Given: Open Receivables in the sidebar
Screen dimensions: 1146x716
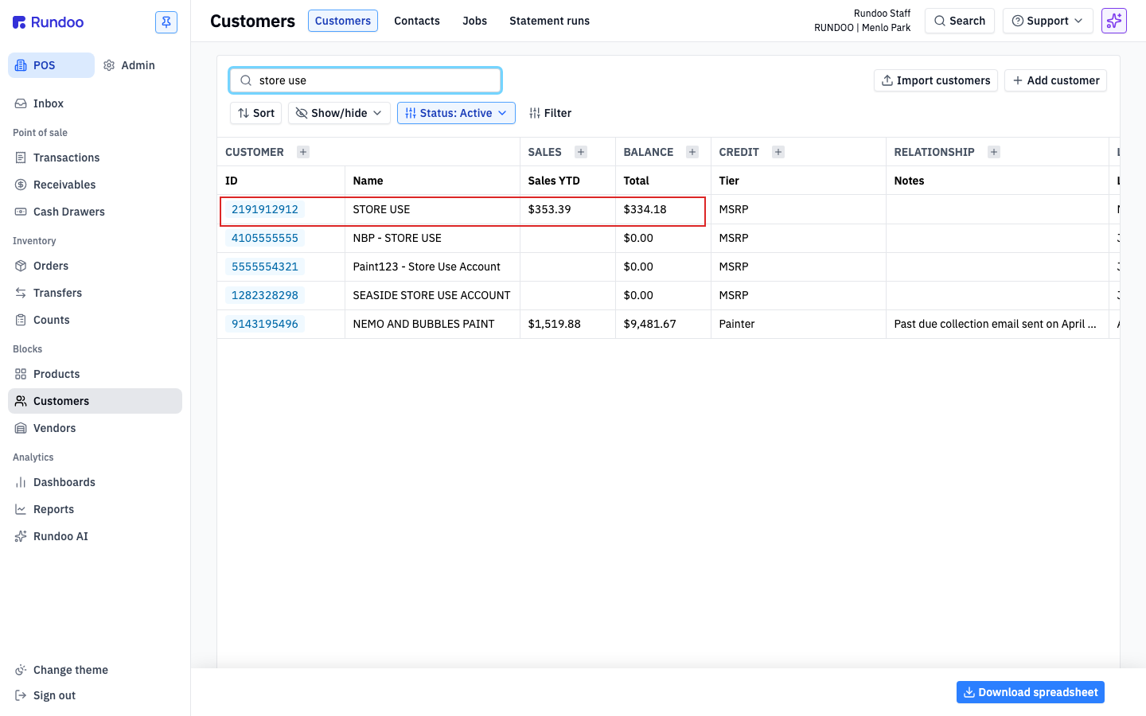Looking at the screenshot, I should [x=95, y=185].
